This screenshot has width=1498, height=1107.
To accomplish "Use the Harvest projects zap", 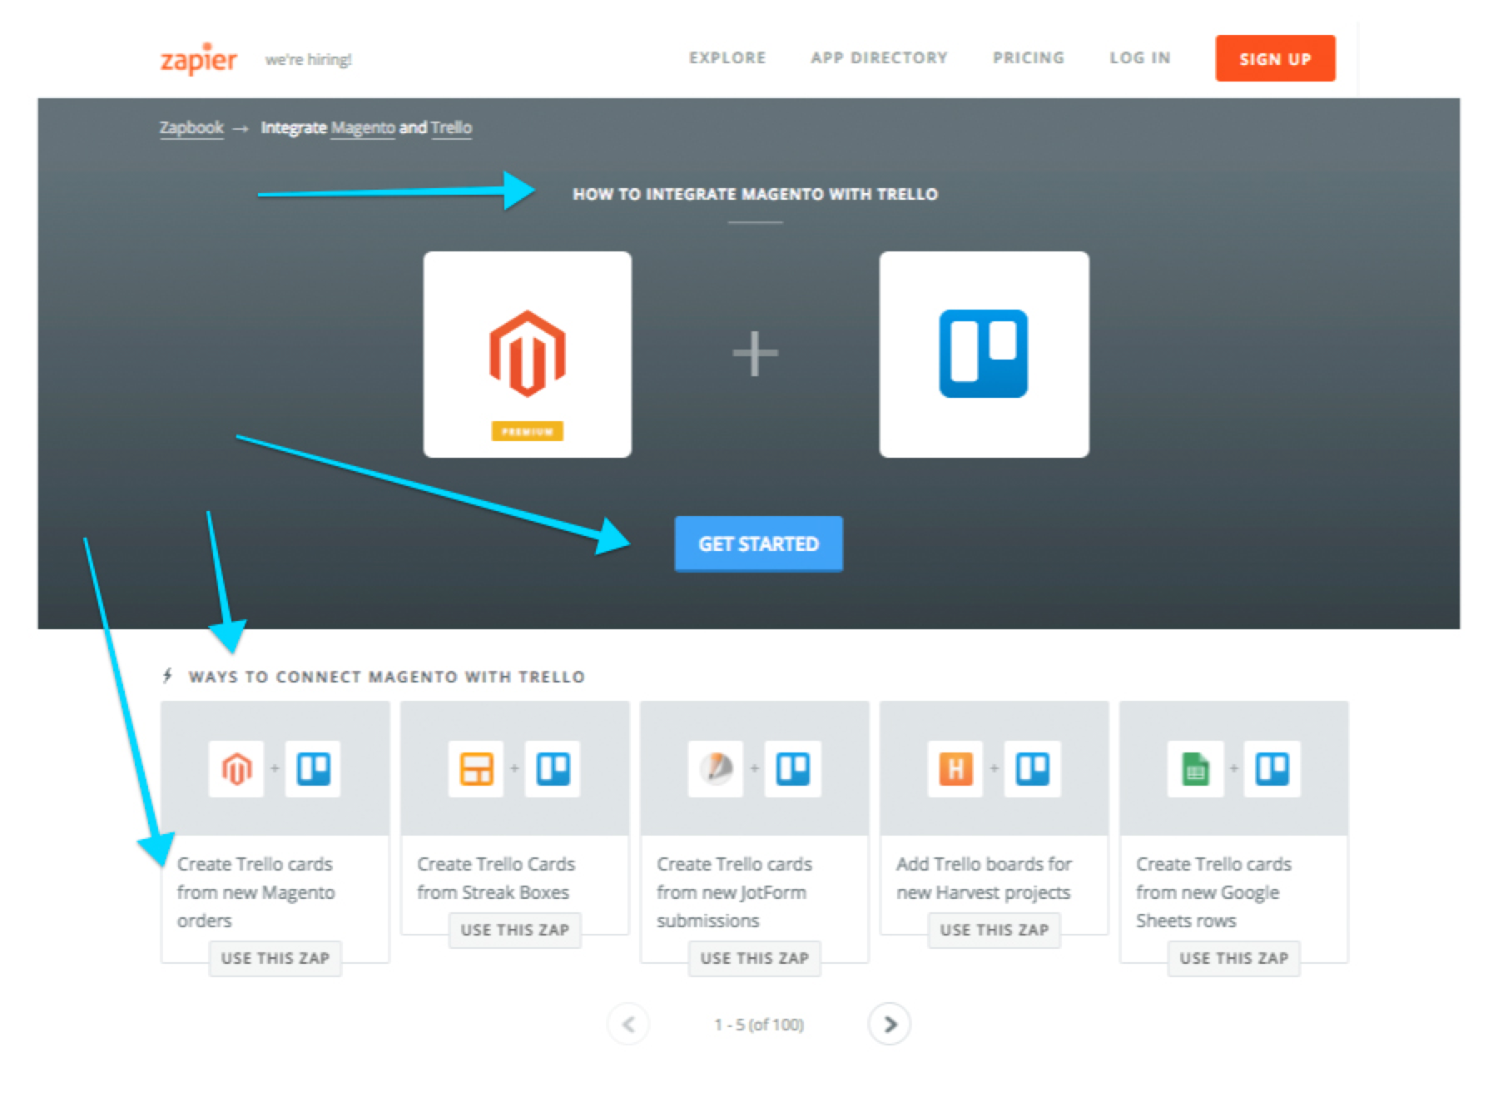I will 995,930.
